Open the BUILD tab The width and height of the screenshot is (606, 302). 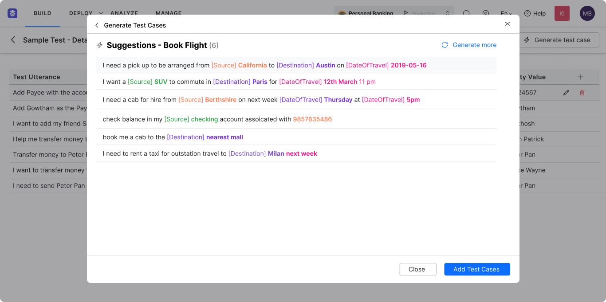[43, 13]
